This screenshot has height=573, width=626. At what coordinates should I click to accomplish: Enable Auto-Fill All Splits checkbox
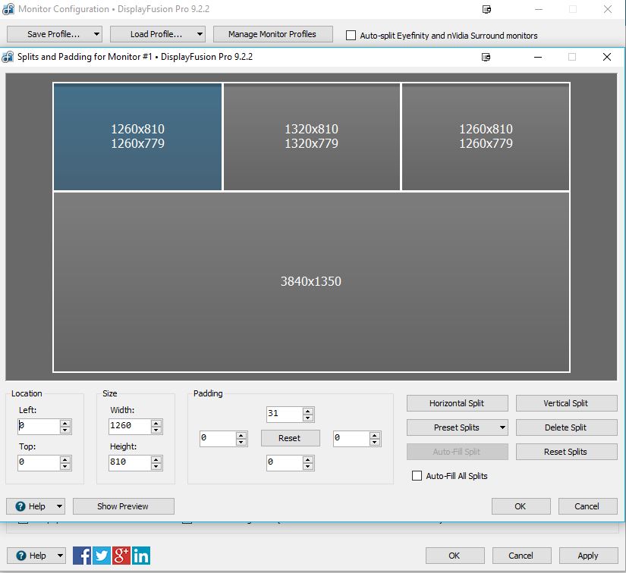[x=417, y=476]
